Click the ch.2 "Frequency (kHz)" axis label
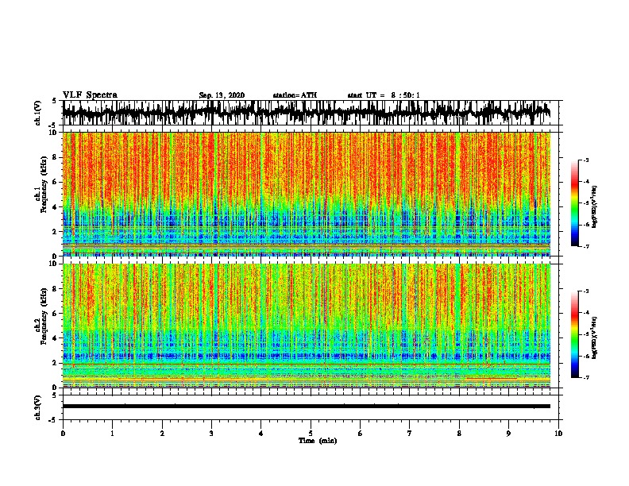 (44, 316)
